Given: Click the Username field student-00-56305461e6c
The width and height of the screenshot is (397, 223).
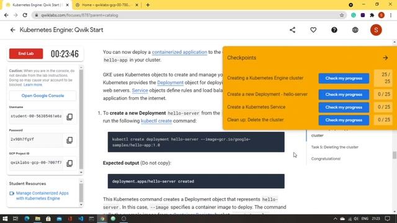Looking at the screenshot, I should [36, 116].
